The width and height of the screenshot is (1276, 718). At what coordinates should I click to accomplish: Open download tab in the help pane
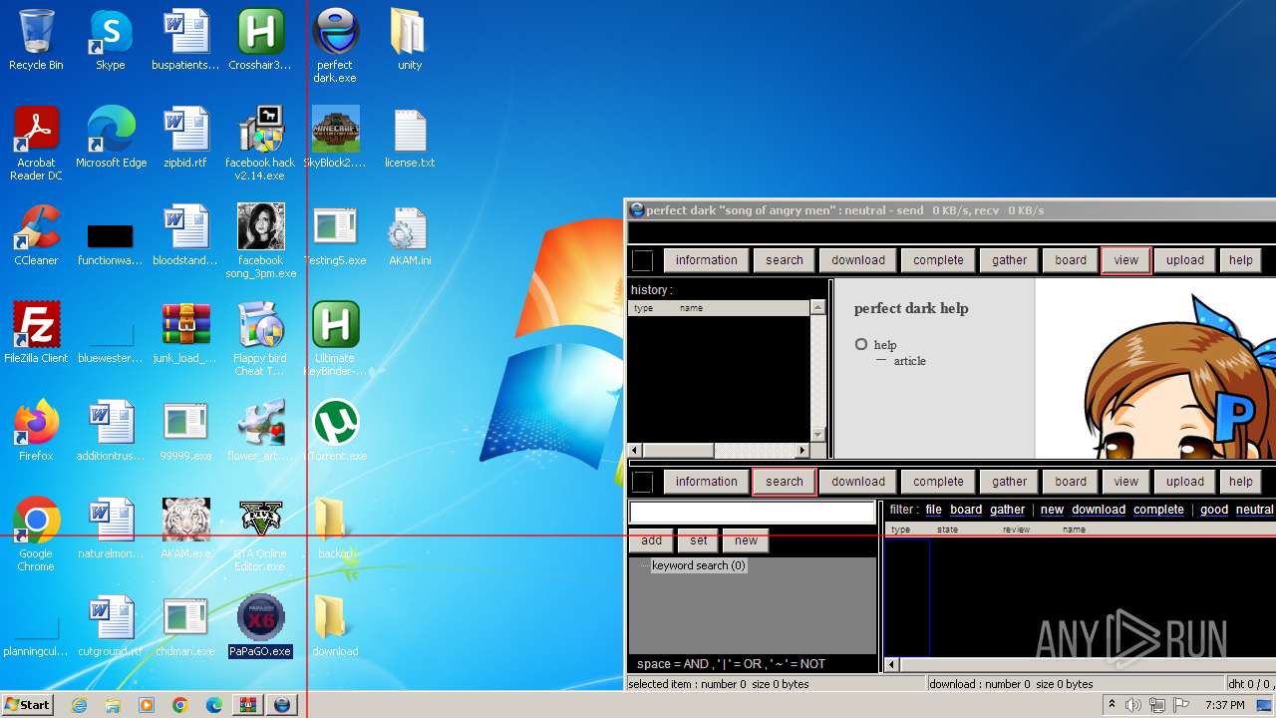click(x=858, y=260)
